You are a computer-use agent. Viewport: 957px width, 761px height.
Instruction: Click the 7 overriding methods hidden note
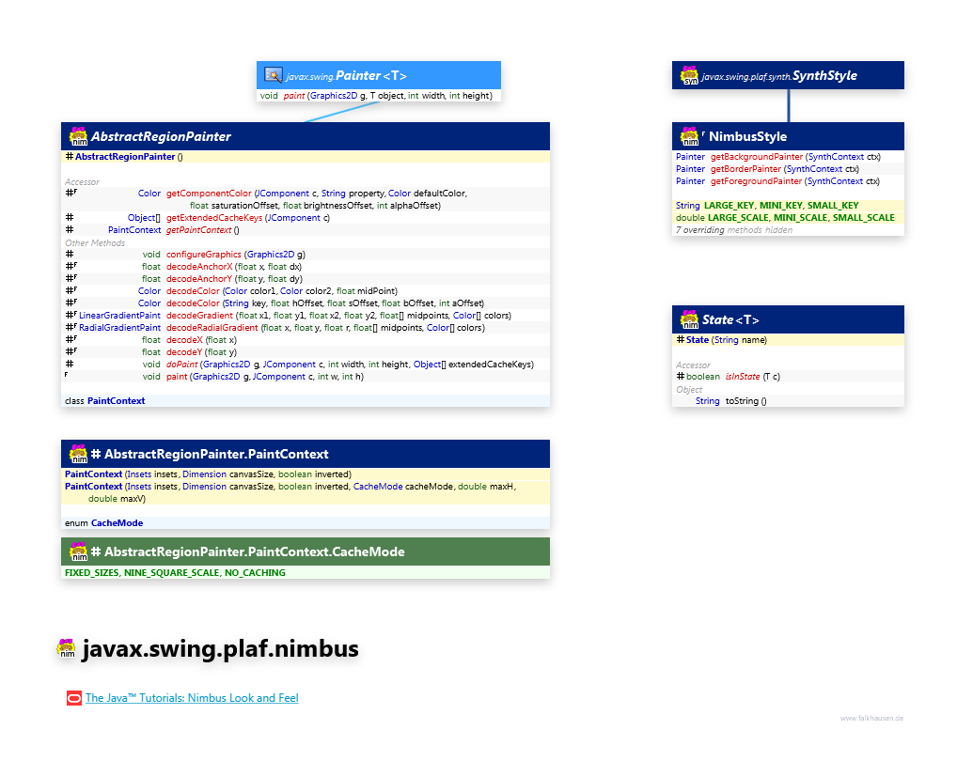(x=734, y=230)
